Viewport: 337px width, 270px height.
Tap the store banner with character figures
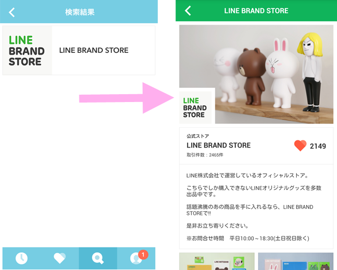coord(256,74)
